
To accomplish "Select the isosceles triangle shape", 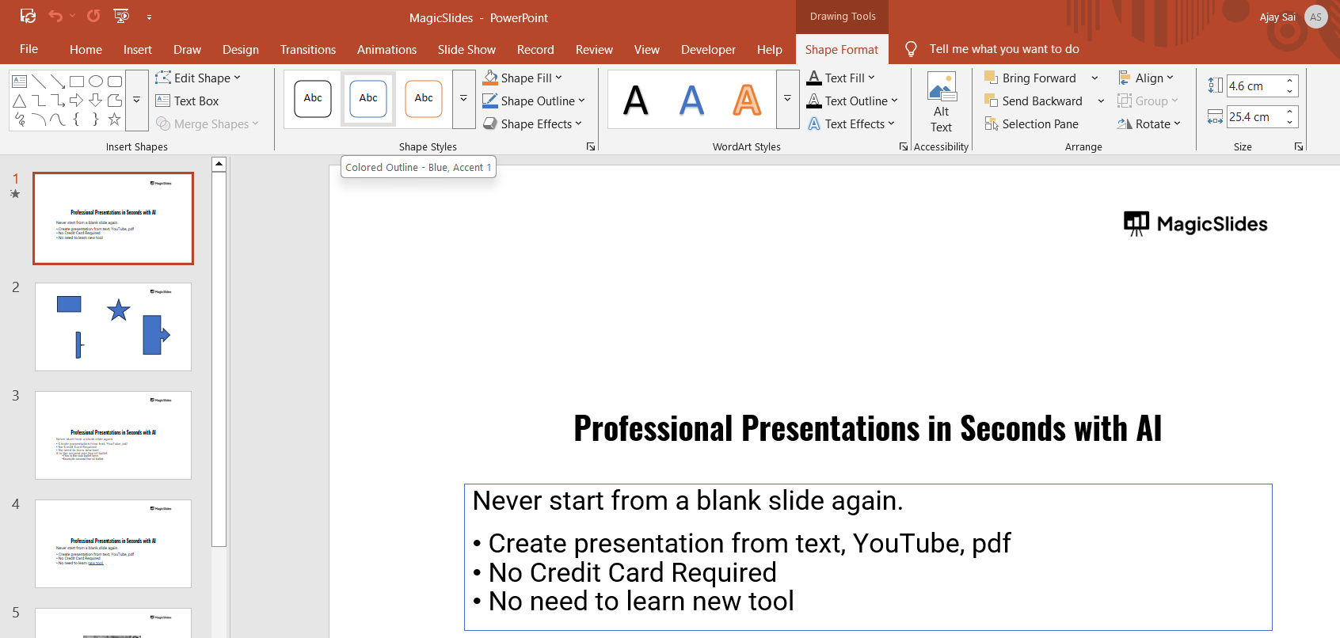I will [x=20, y=101].
